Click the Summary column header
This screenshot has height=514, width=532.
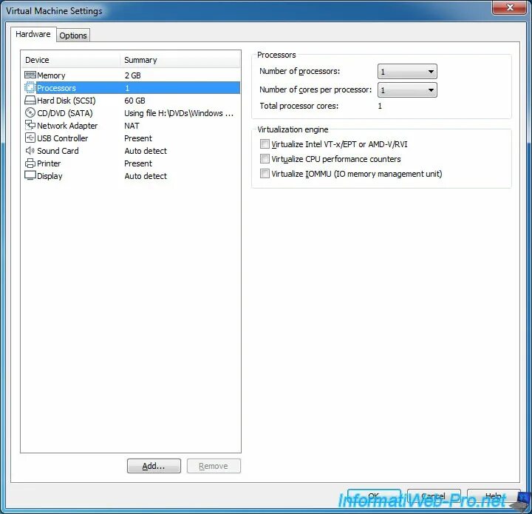(x=180, y=60)
